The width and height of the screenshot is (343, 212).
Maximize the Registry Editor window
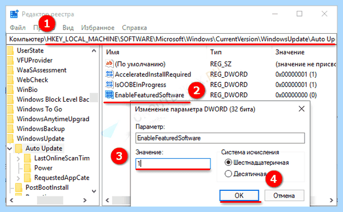pos(300,14)
